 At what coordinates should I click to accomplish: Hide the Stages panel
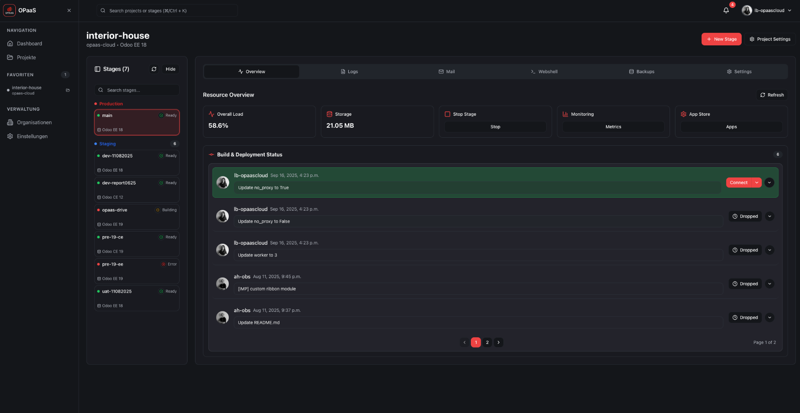(x=170, y=69)
